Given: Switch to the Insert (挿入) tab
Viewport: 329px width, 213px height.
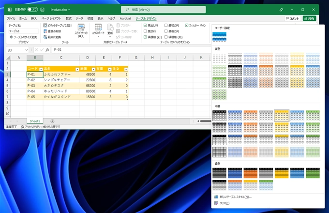Looking at the screenshot, I should (x=34, y=18).
